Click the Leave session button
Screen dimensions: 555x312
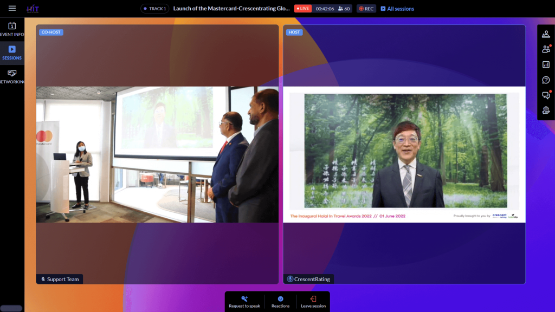coord(313,302)
